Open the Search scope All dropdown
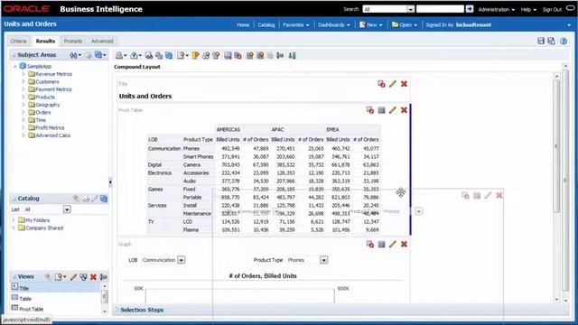This screenshot has width=578, height=325. click(410, 9)
